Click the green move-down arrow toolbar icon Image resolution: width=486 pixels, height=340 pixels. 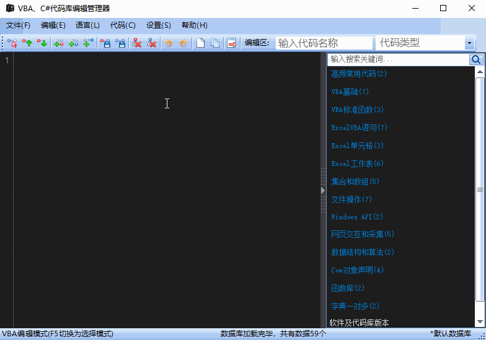[42, 43]
